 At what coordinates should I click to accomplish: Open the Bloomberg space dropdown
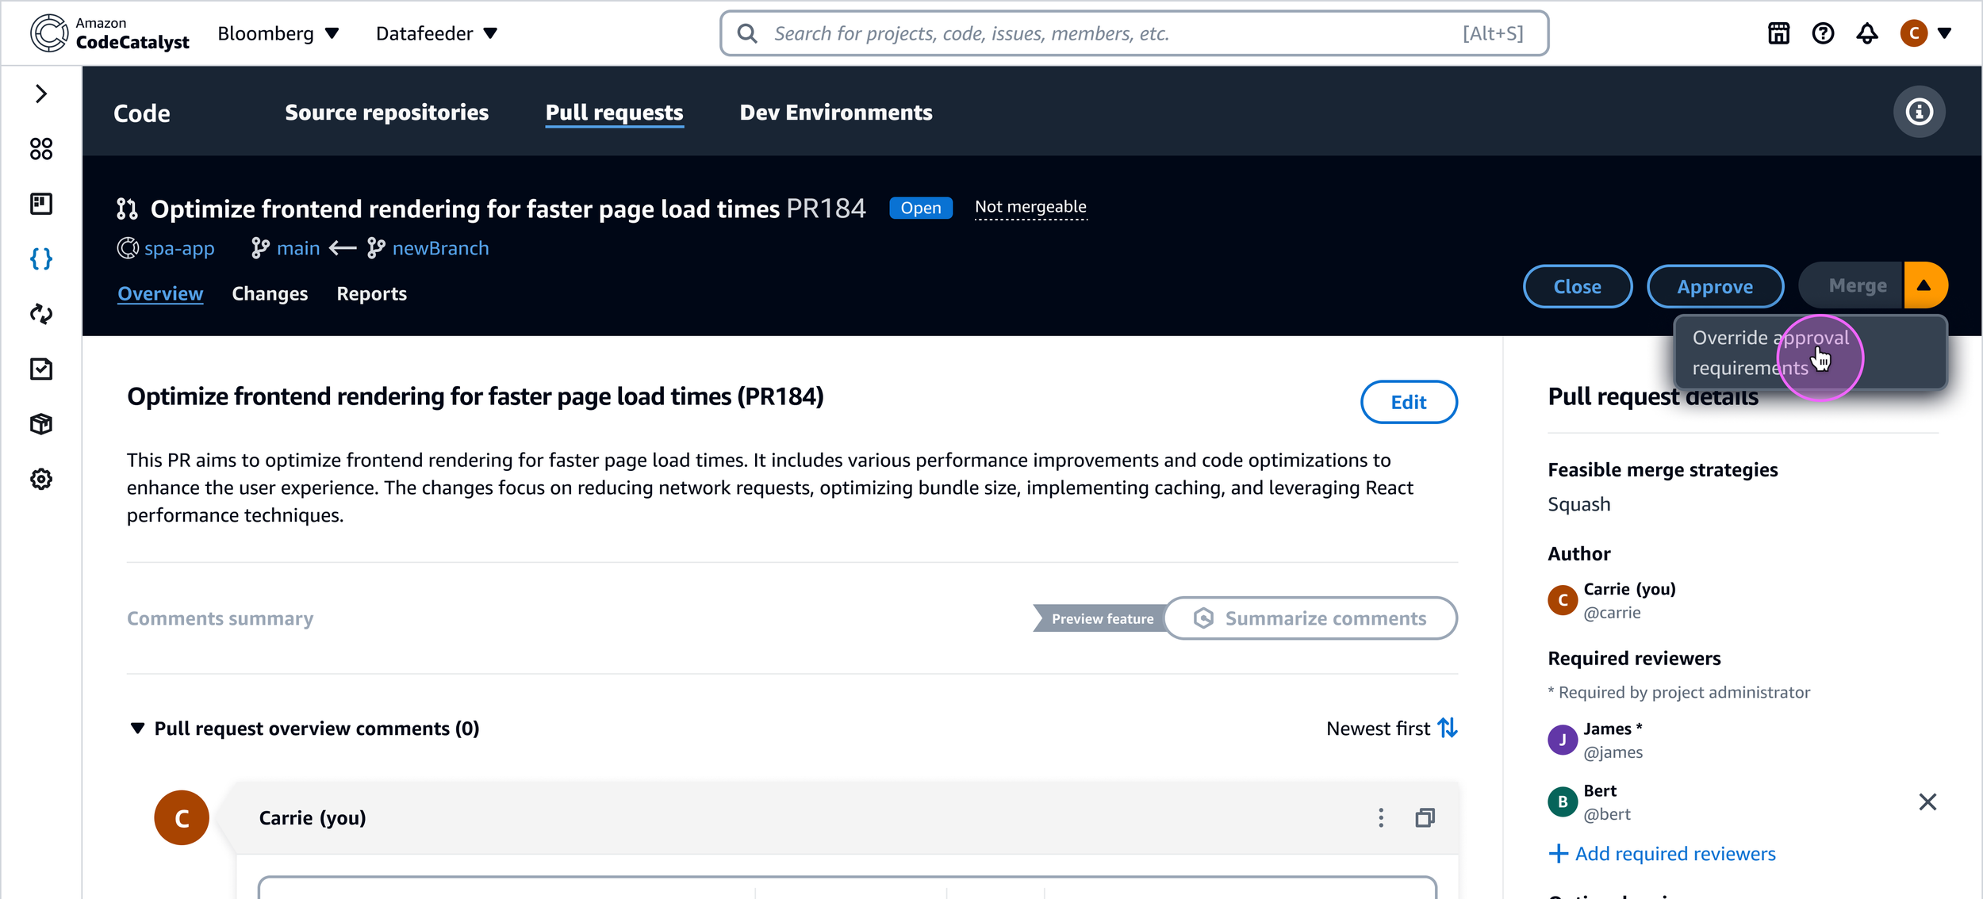click(x=278, y=33)
